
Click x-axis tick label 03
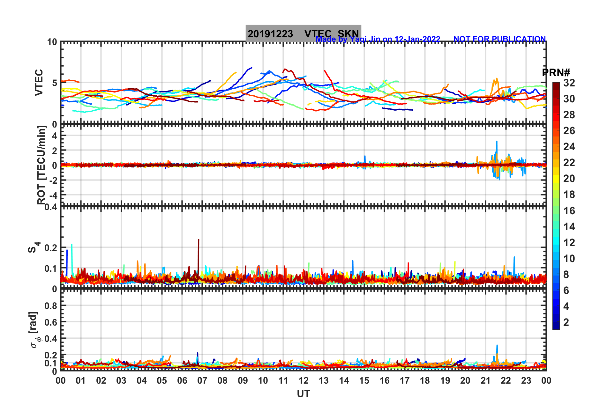point(121,380)
